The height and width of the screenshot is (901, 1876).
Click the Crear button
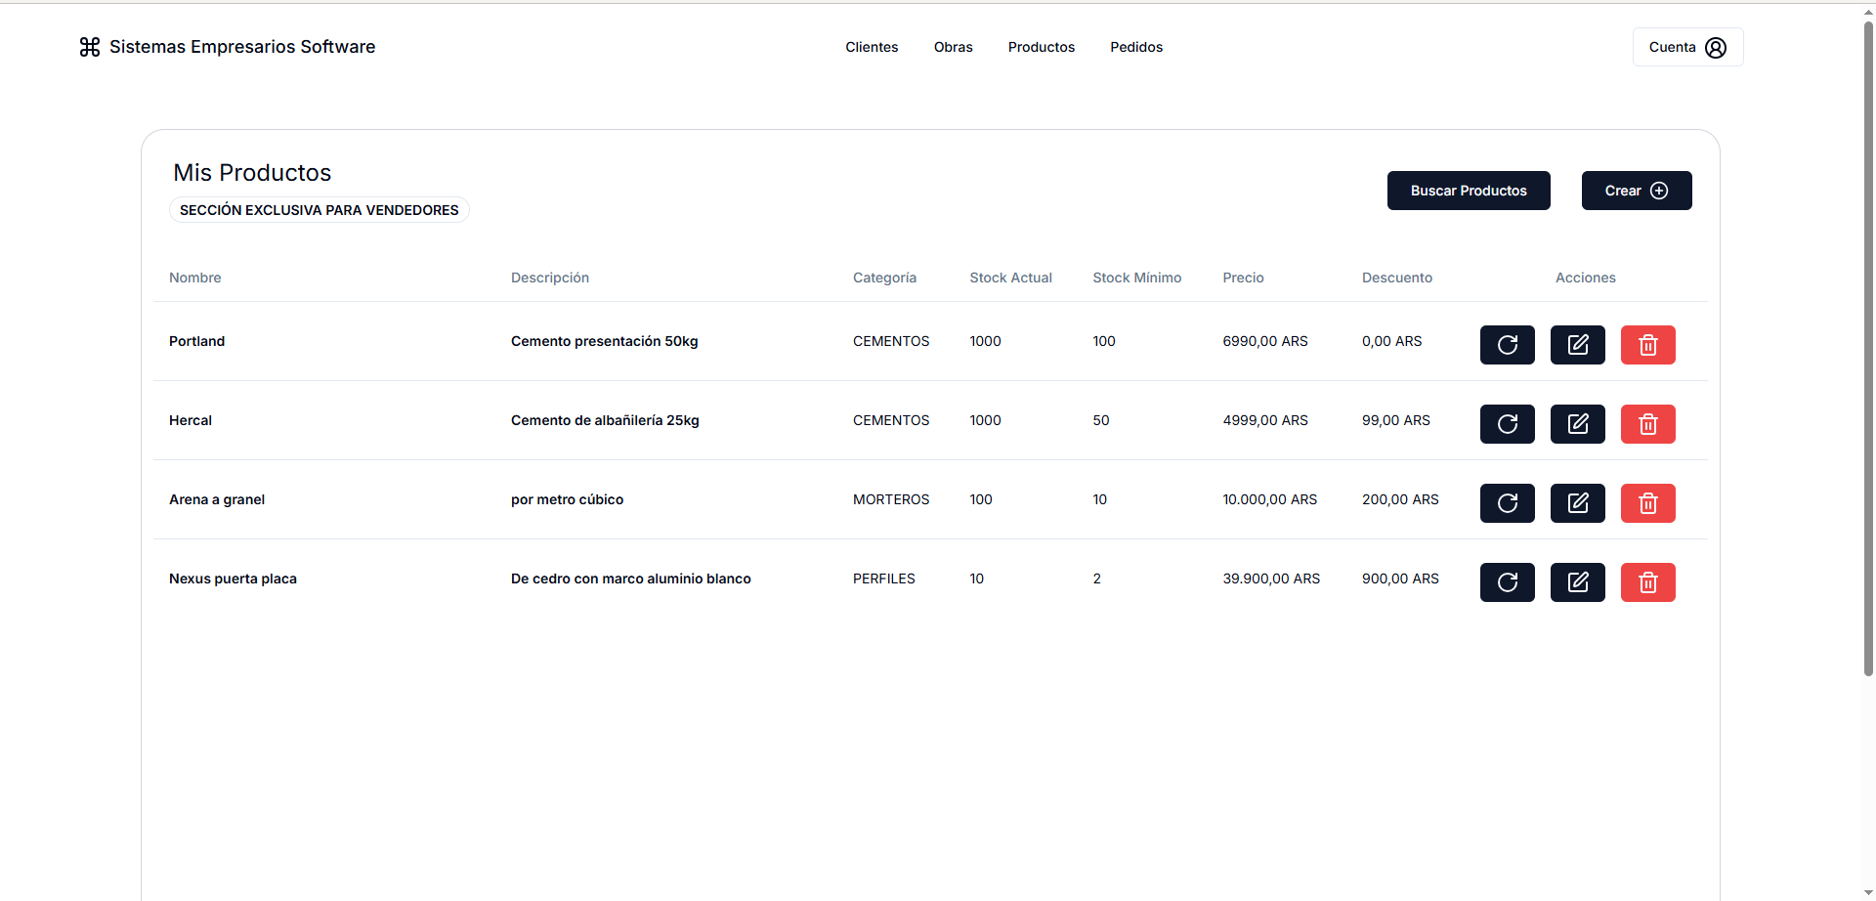pos(1636,191)
